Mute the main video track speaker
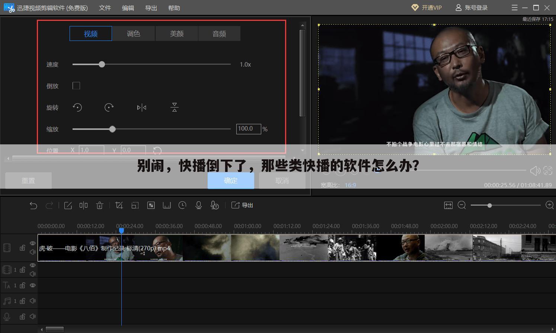The width and height of the screenshot is (556, 333). click(33, 252)
